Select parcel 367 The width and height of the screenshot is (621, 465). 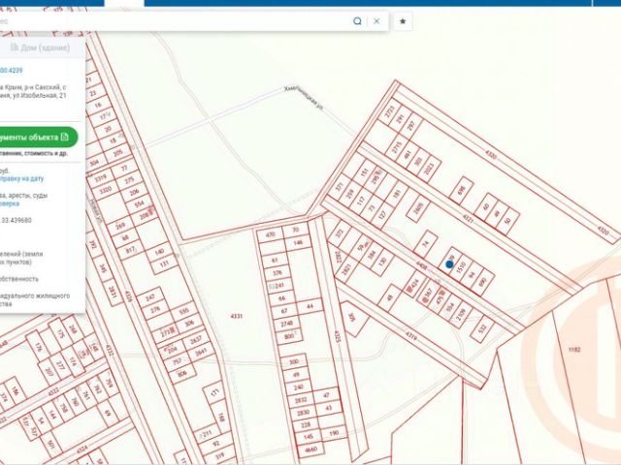tap(428, 293)
